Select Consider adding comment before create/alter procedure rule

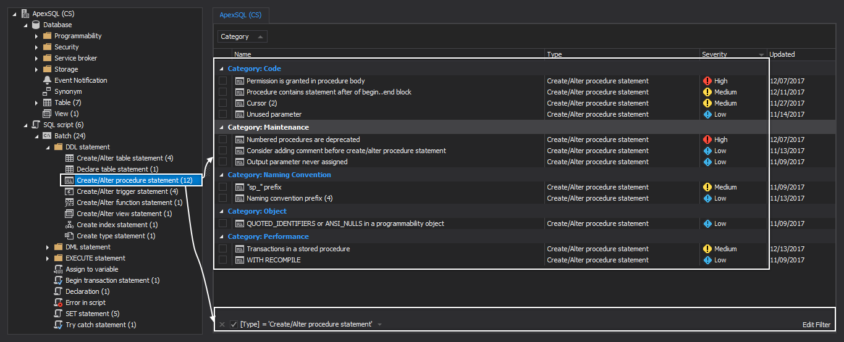click(x=346, y=151)
